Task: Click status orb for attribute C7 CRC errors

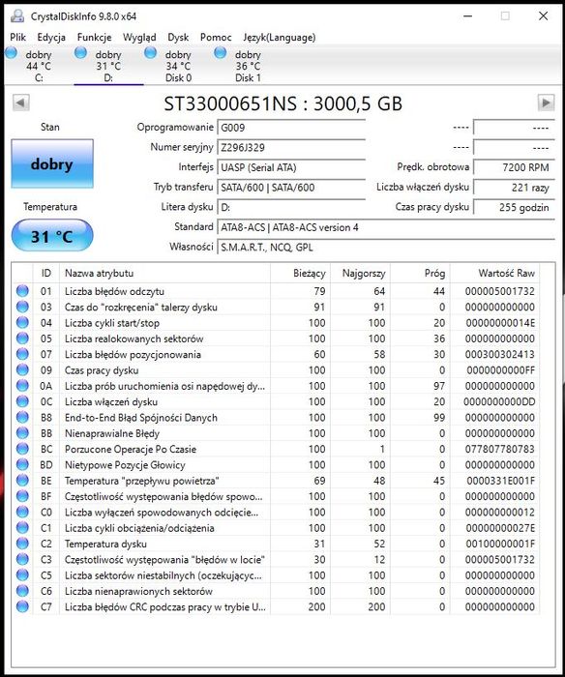Action: (x=22, y=606)
